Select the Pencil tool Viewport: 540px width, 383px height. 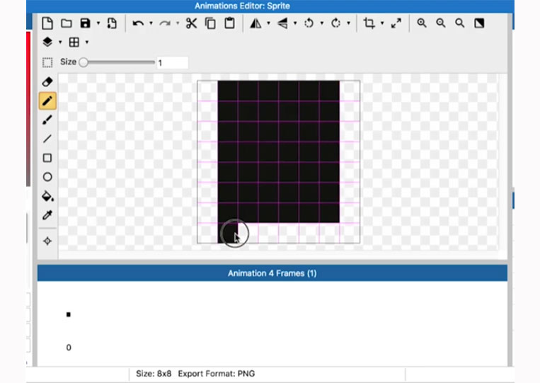point(47,101)
